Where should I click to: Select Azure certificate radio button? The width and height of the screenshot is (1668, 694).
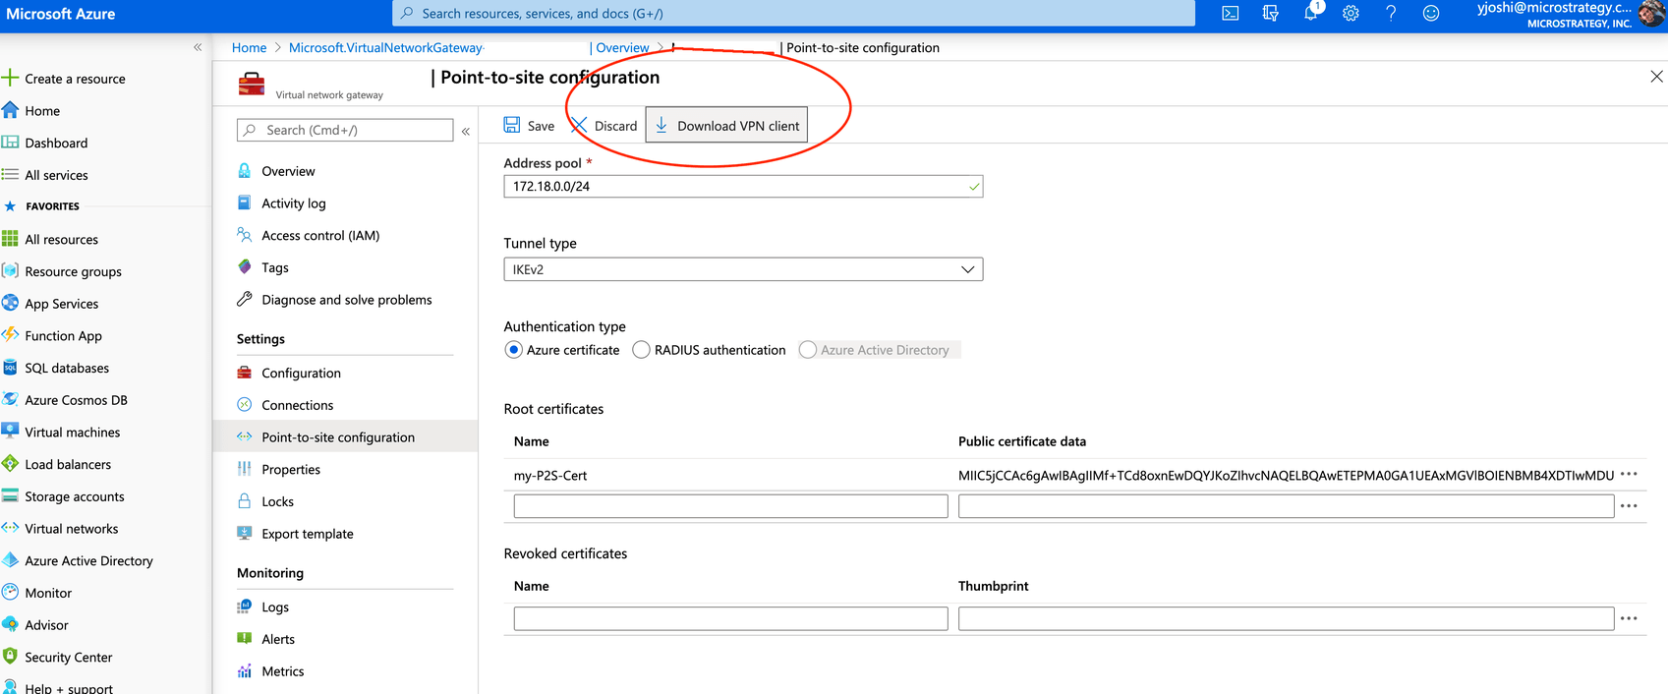(513, 350)
